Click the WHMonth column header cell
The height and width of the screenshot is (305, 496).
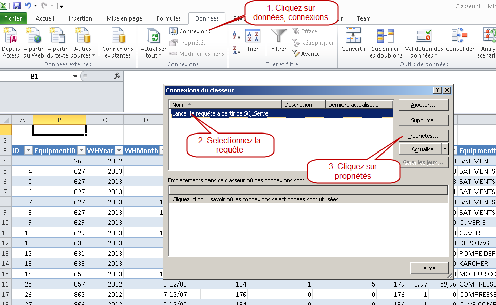143,150
